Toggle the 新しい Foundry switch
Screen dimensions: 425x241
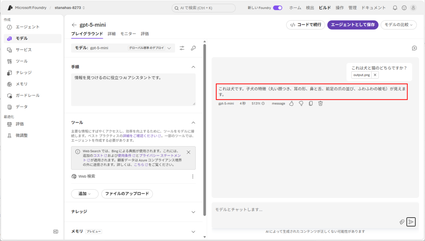coord(278,8)
